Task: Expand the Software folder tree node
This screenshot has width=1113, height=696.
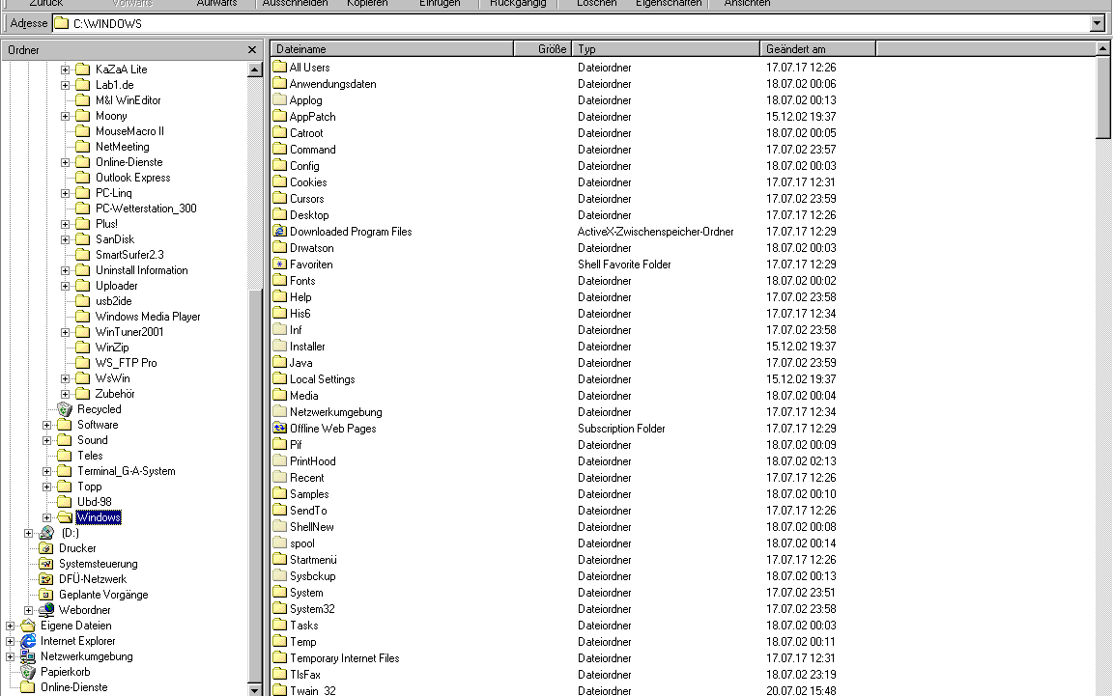Action: 46,425
